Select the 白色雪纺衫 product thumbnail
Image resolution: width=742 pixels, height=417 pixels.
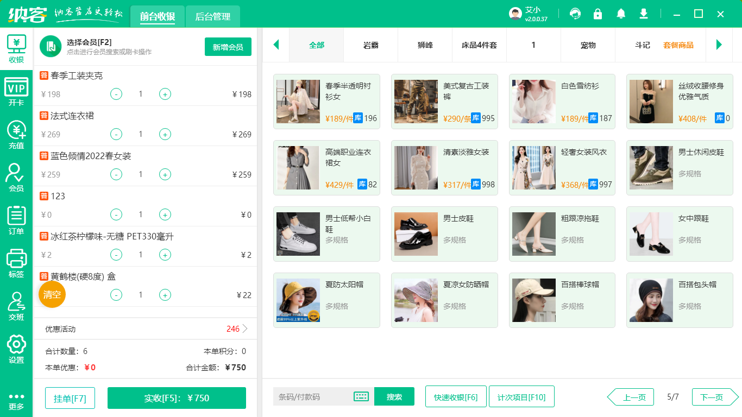coord(533,102)
